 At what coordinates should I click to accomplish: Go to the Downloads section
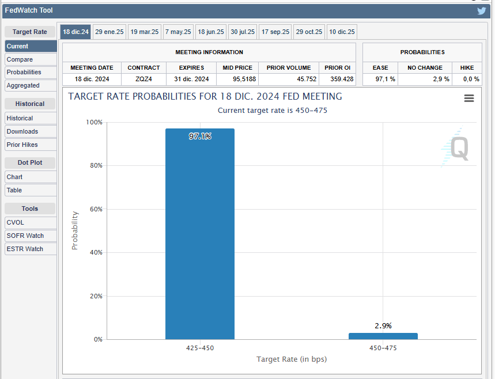(x=31, y=131)
